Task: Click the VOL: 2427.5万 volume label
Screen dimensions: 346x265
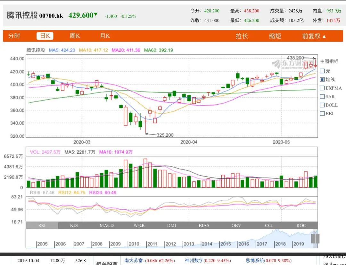Action: coord(45,152)
